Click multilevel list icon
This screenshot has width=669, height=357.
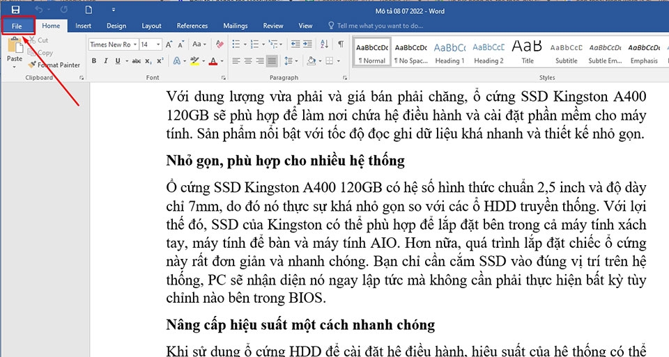click(273, 44)
